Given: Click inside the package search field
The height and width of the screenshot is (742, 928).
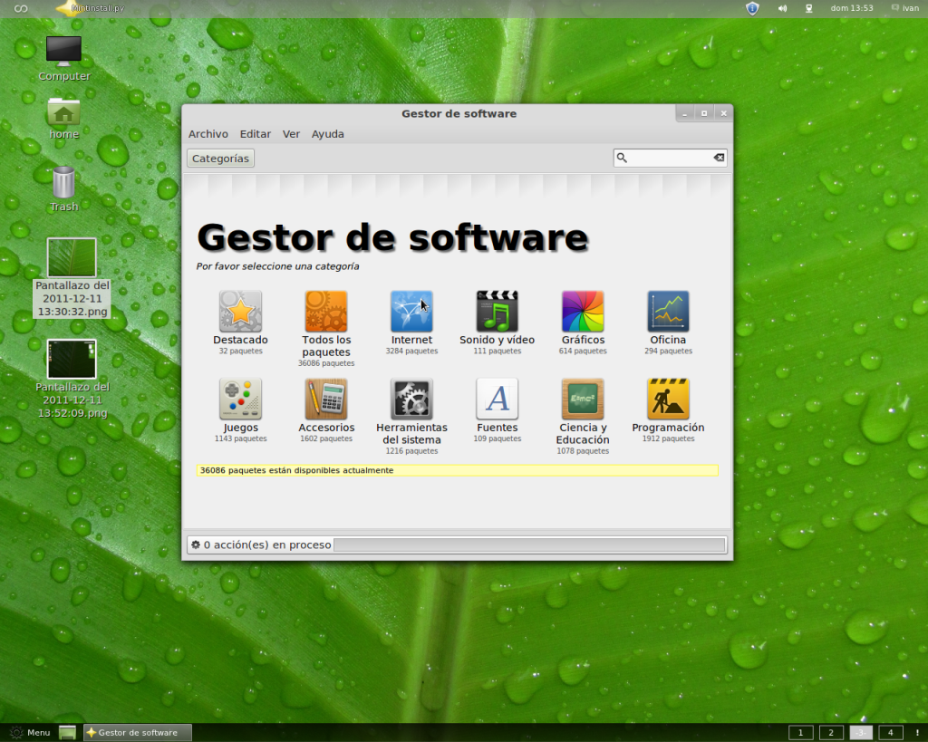Looking at the screenshot, I should coord(671,157).
